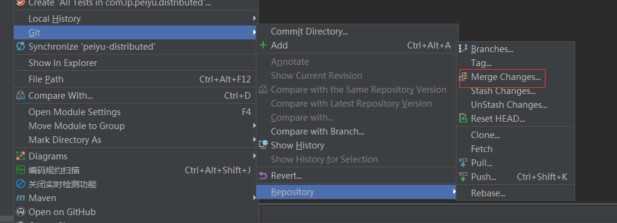Click the Show History clock icon
Image resolution: width=617 pixels, height=223 pixels.
pyautogui.click(x=263, y=145)
